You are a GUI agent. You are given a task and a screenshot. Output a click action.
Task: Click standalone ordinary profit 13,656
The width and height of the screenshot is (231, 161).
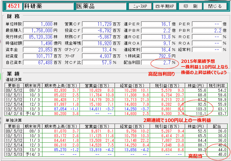[130, 150]
